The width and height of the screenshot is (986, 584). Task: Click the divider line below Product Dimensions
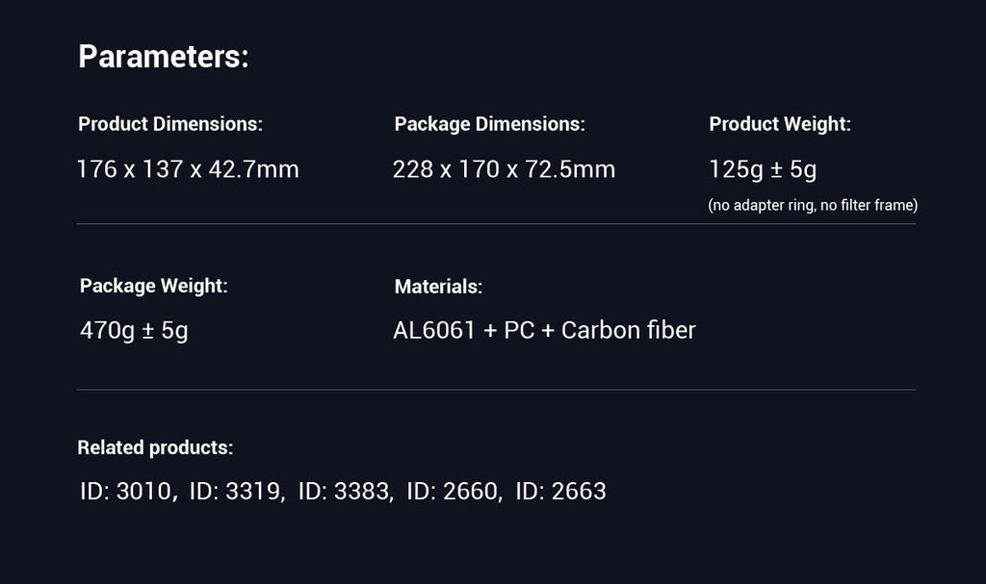(x=496, y=224)
